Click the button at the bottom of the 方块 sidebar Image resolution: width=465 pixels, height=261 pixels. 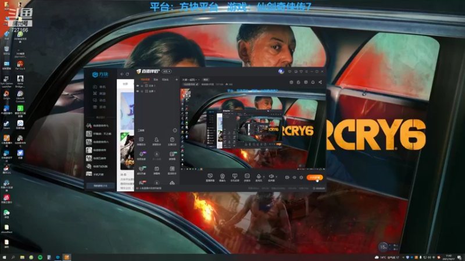tap(100, 186)
